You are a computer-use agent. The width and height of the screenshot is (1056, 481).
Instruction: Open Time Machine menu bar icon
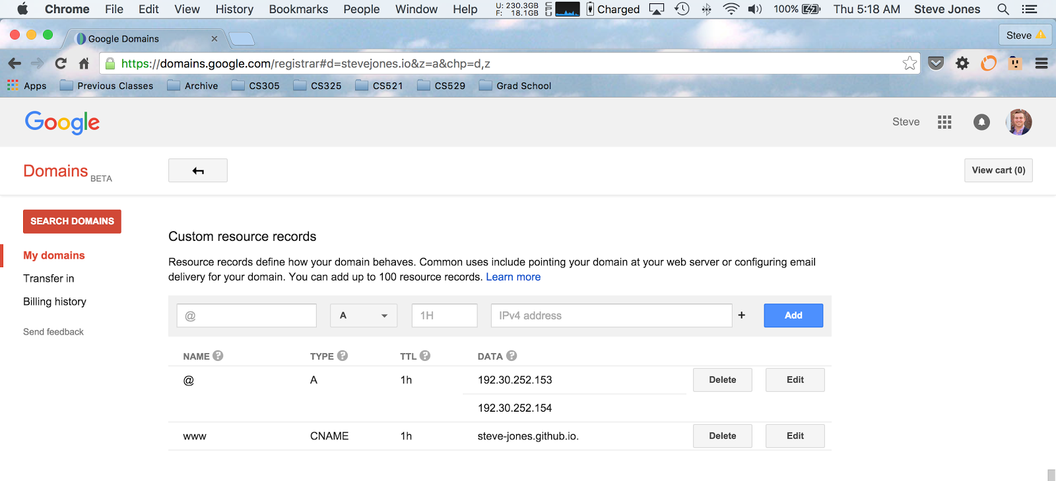(x=682, y=9)
